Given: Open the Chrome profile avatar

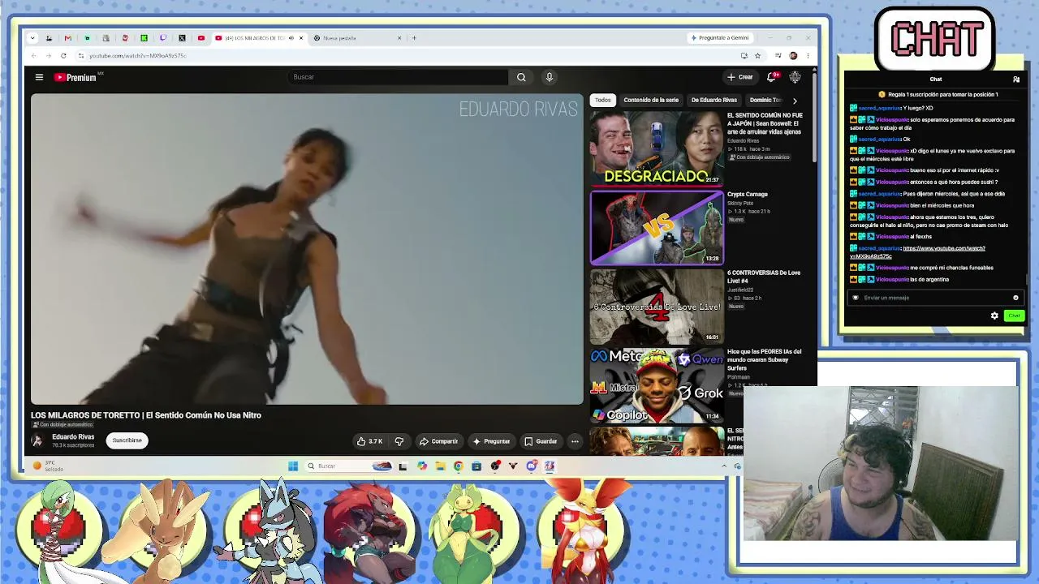Looking at the screenshot, I should [793, 56].
